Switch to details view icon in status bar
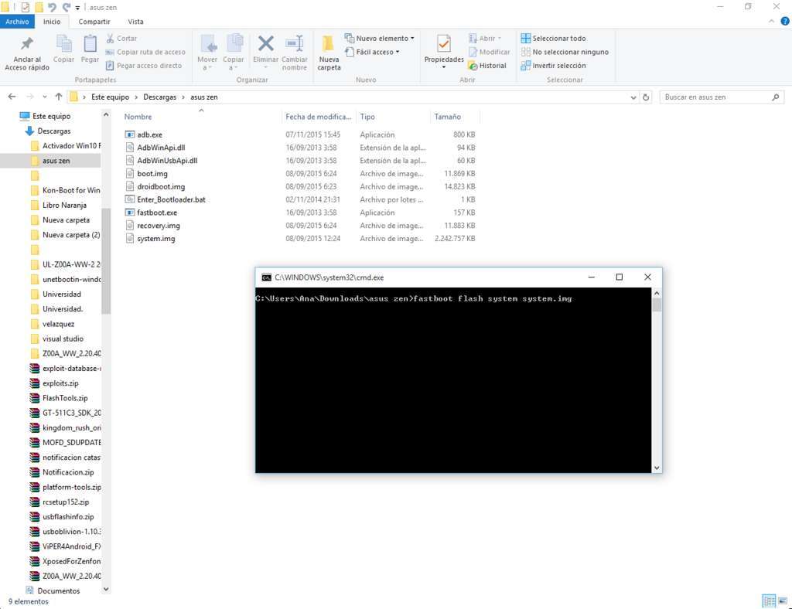 [770, 601]
